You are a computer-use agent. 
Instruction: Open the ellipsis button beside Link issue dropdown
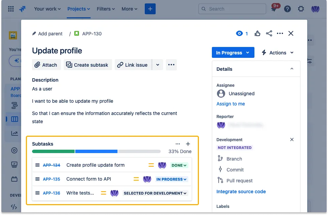click(x=171, y=65)
